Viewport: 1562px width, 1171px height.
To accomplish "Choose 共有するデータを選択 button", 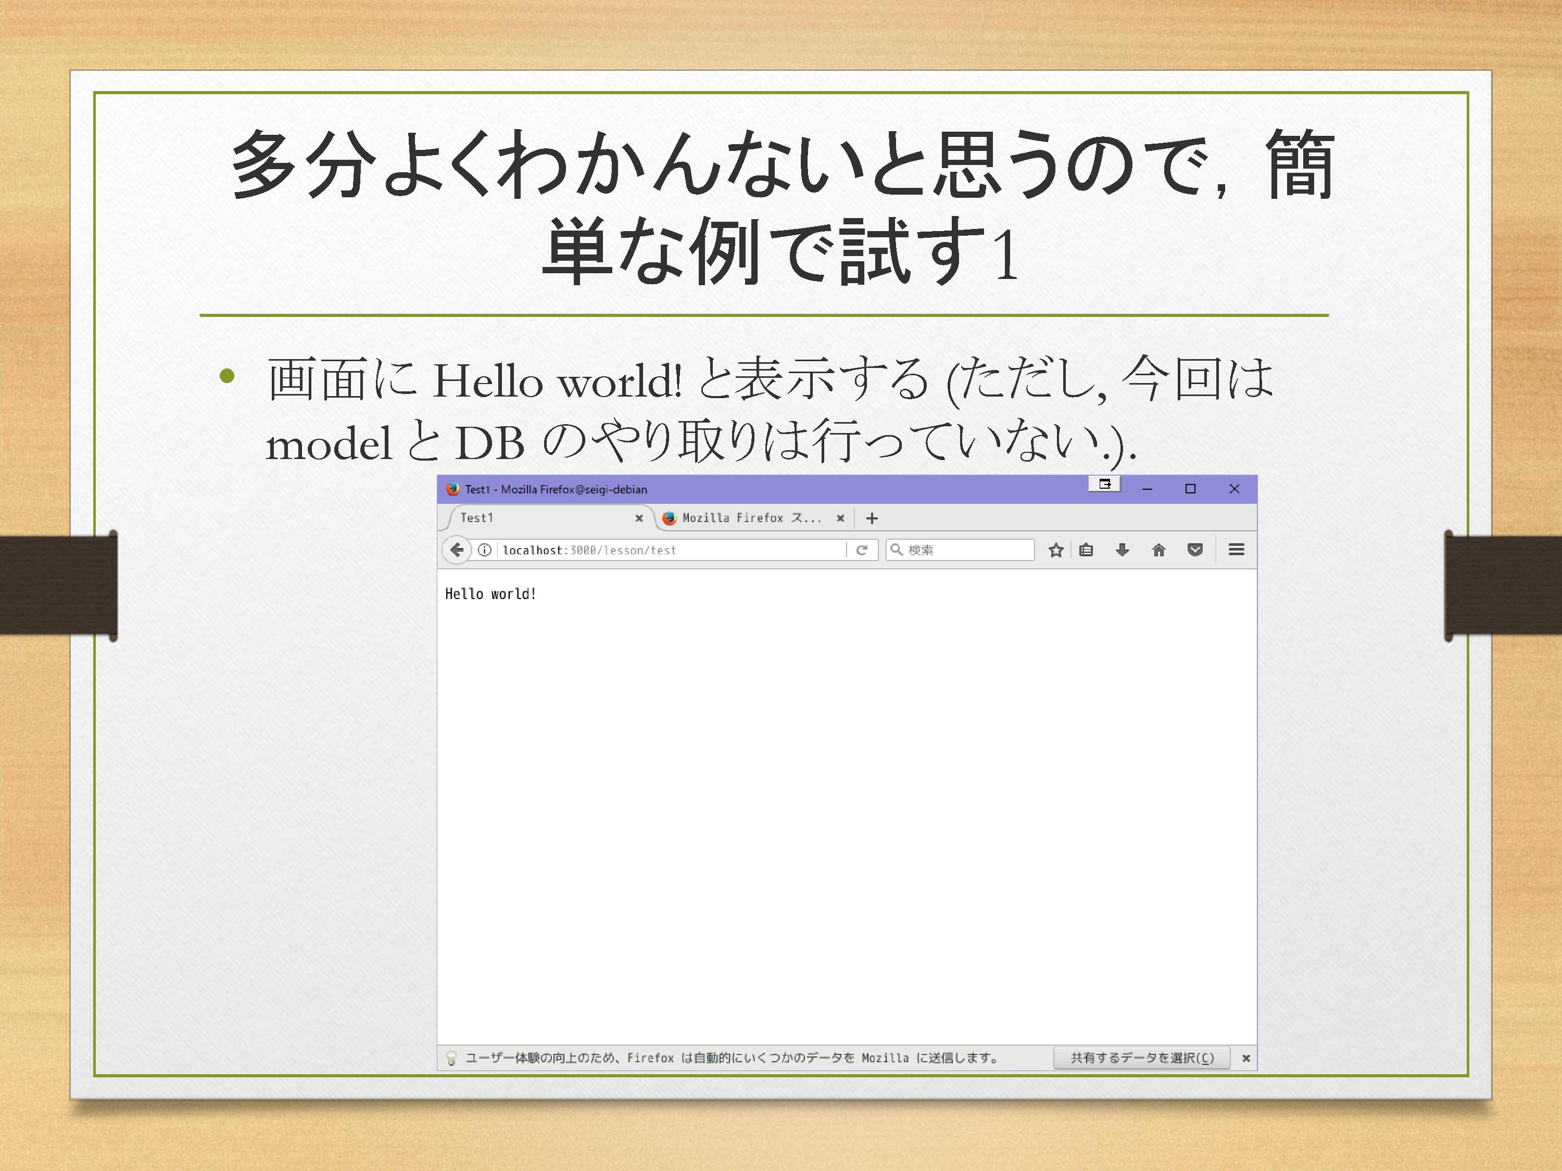I will [x=1142, y=1058].
